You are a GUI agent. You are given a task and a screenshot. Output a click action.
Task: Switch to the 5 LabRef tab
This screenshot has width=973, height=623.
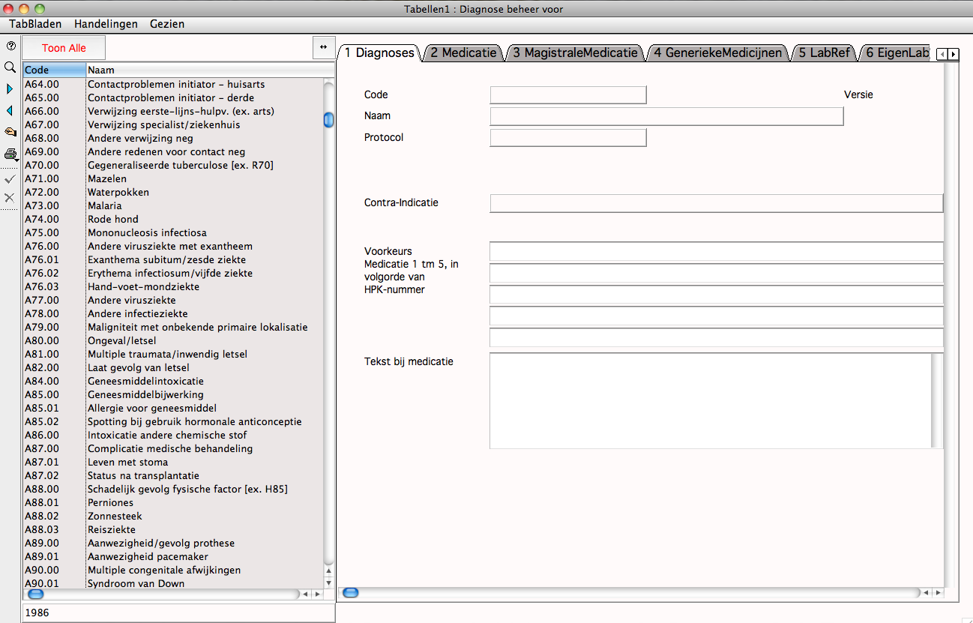click(x=824, y=52)
